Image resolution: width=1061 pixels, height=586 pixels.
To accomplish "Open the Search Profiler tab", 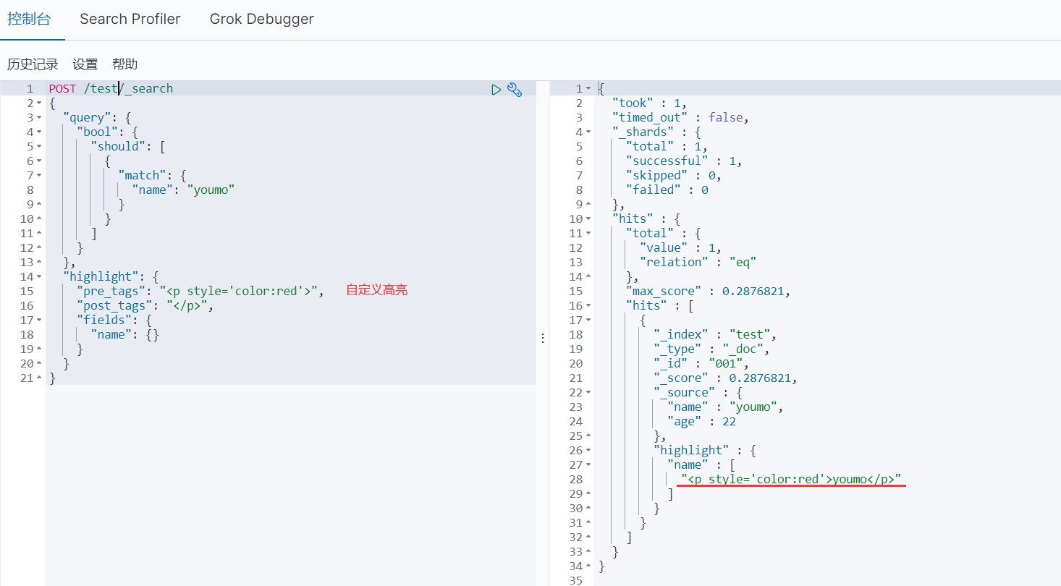I will coord(130,20).
